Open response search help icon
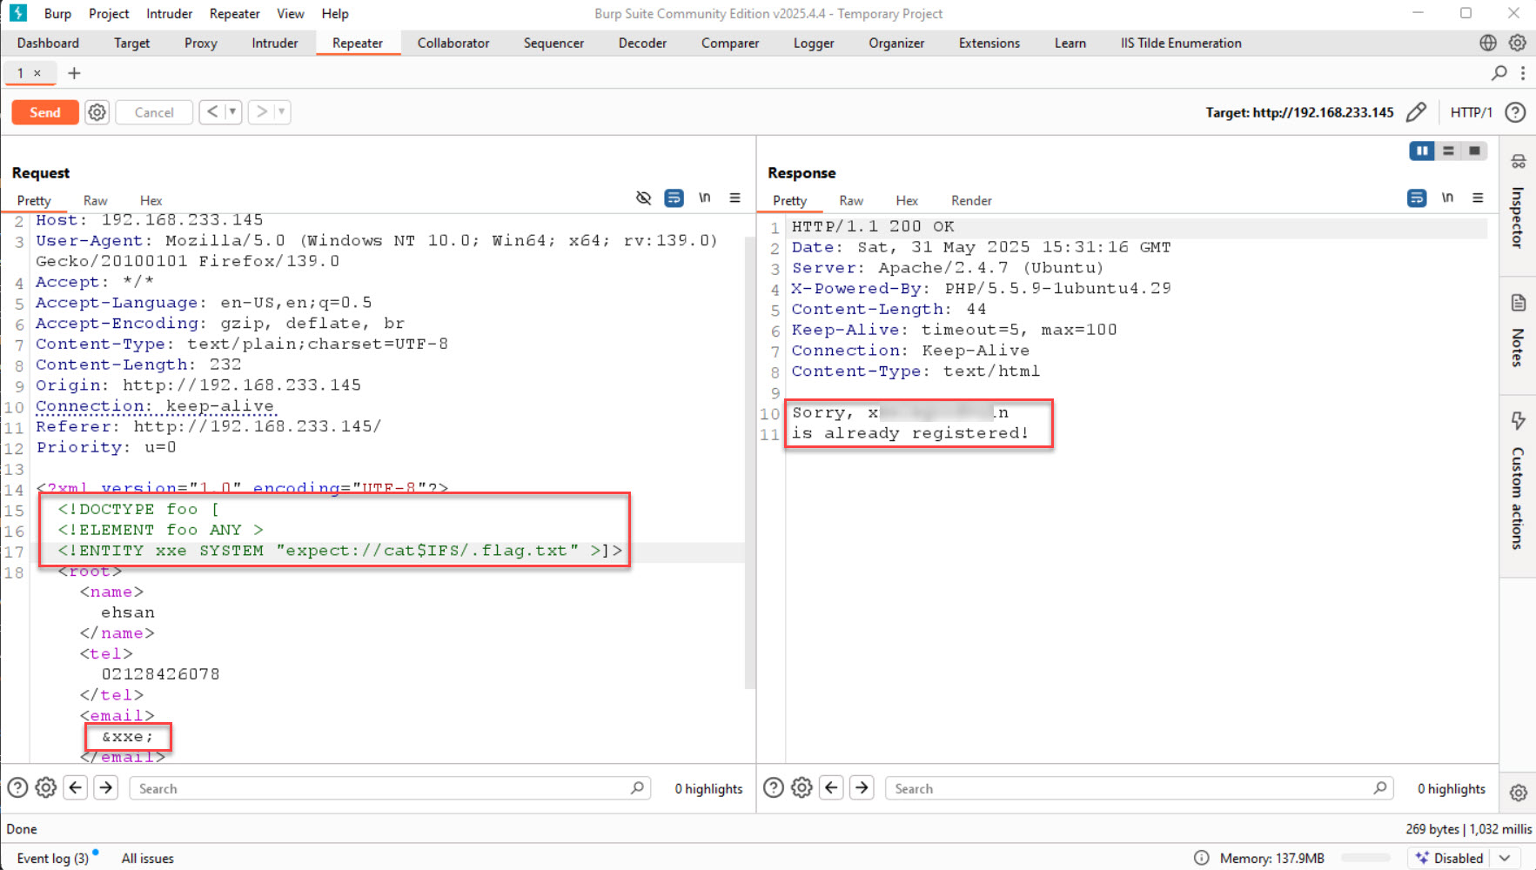 pos(774,787)
